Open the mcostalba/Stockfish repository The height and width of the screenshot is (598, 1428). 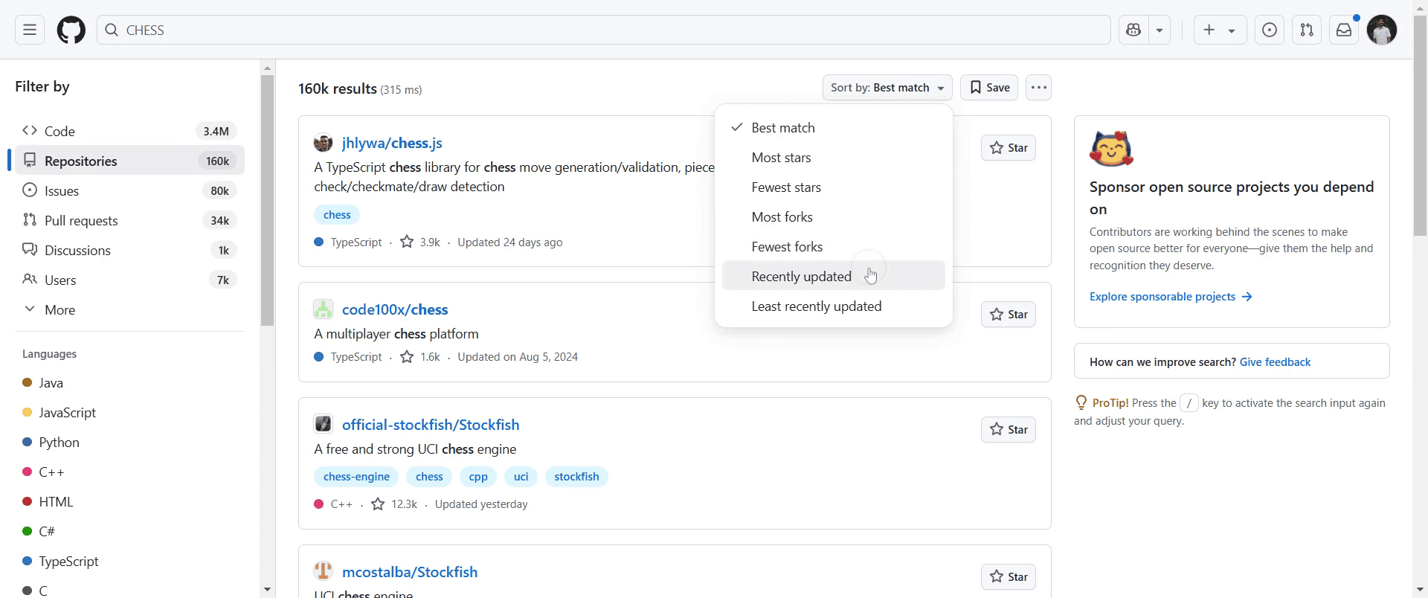click(410, 572)
